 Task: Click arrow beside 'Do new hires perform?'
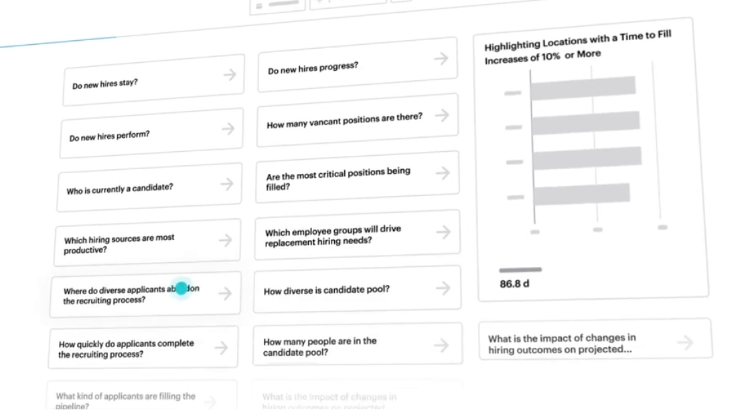pyautogui.click(x=228, y=128)
